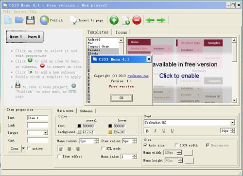Screen dimensions: 243x176
Task: Click the normal font hex value field
Action: (88, 126)
